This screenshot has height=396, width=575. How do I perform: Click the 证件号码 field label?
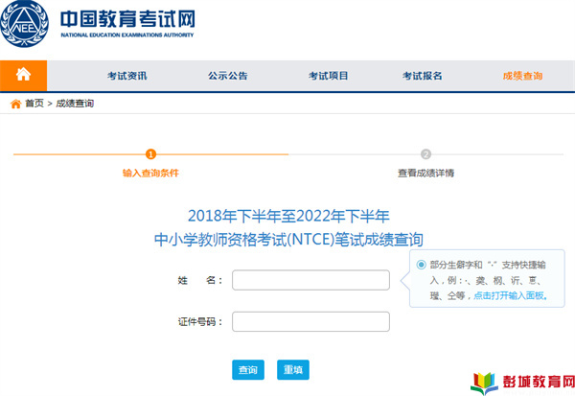200,322
